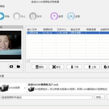This screenshot has width=109, height=109.
Task: Click 视频时间 column header
Action: coord(48,29)
